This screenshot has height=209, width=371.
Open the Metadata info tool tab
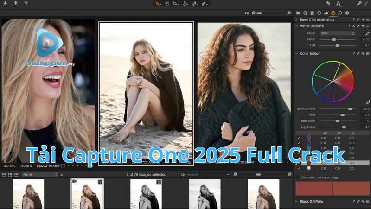pos(347,13)
